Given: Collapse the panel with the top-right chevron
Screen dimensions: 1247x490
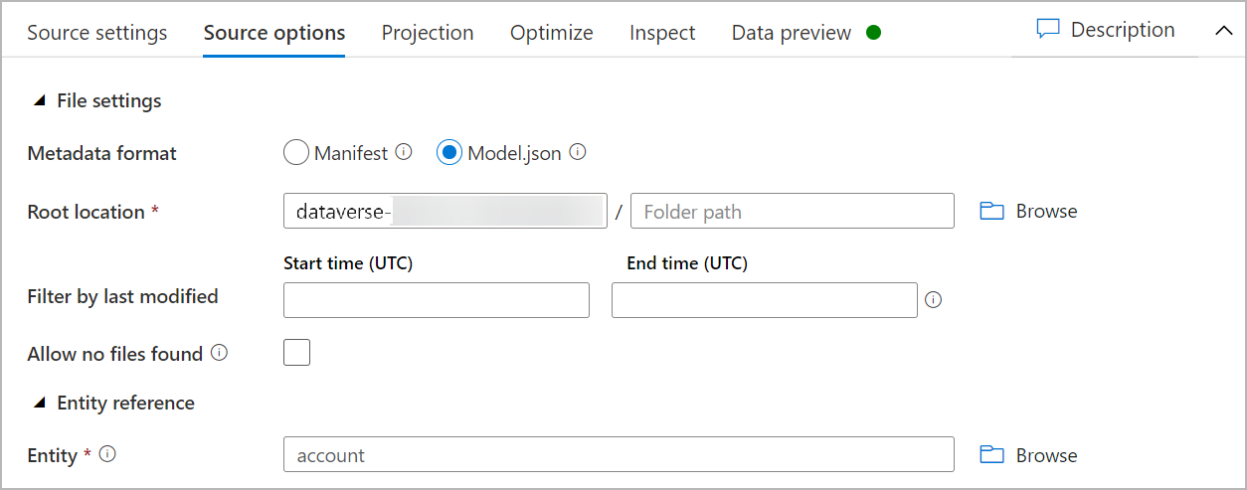Looking at the screenshot, I should coord(1223,30).
